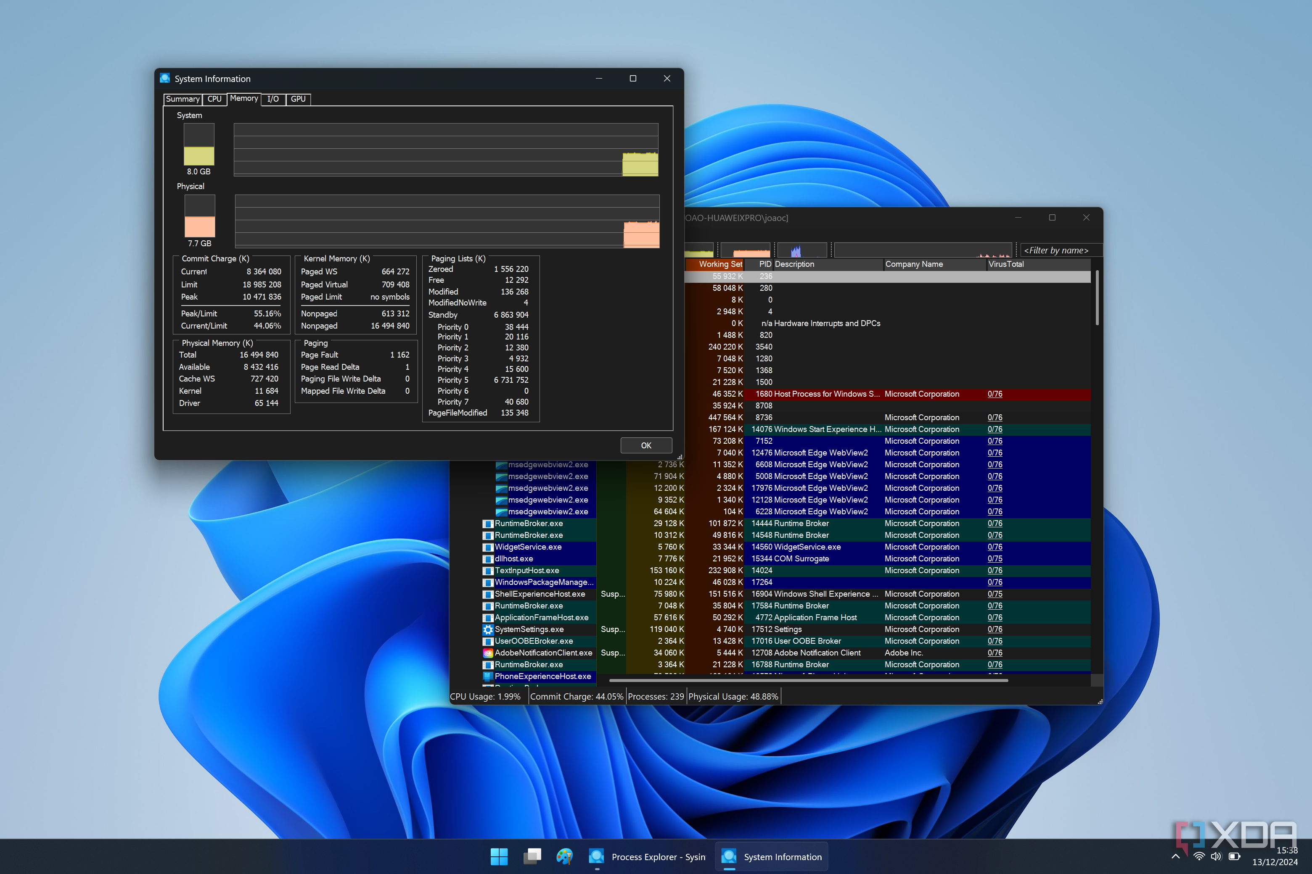Screen dimensions: 1312x874
Task: Click the System Information taskbar button
Action: (772, 857)
